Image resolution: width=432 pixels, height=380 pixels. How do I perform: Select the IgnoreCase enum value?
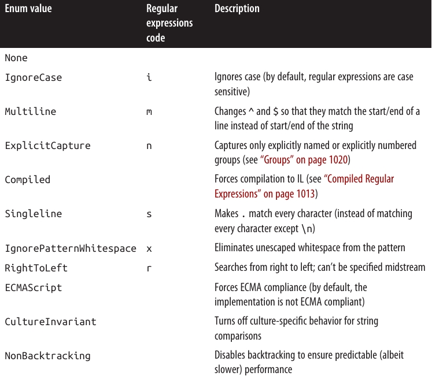33,77
